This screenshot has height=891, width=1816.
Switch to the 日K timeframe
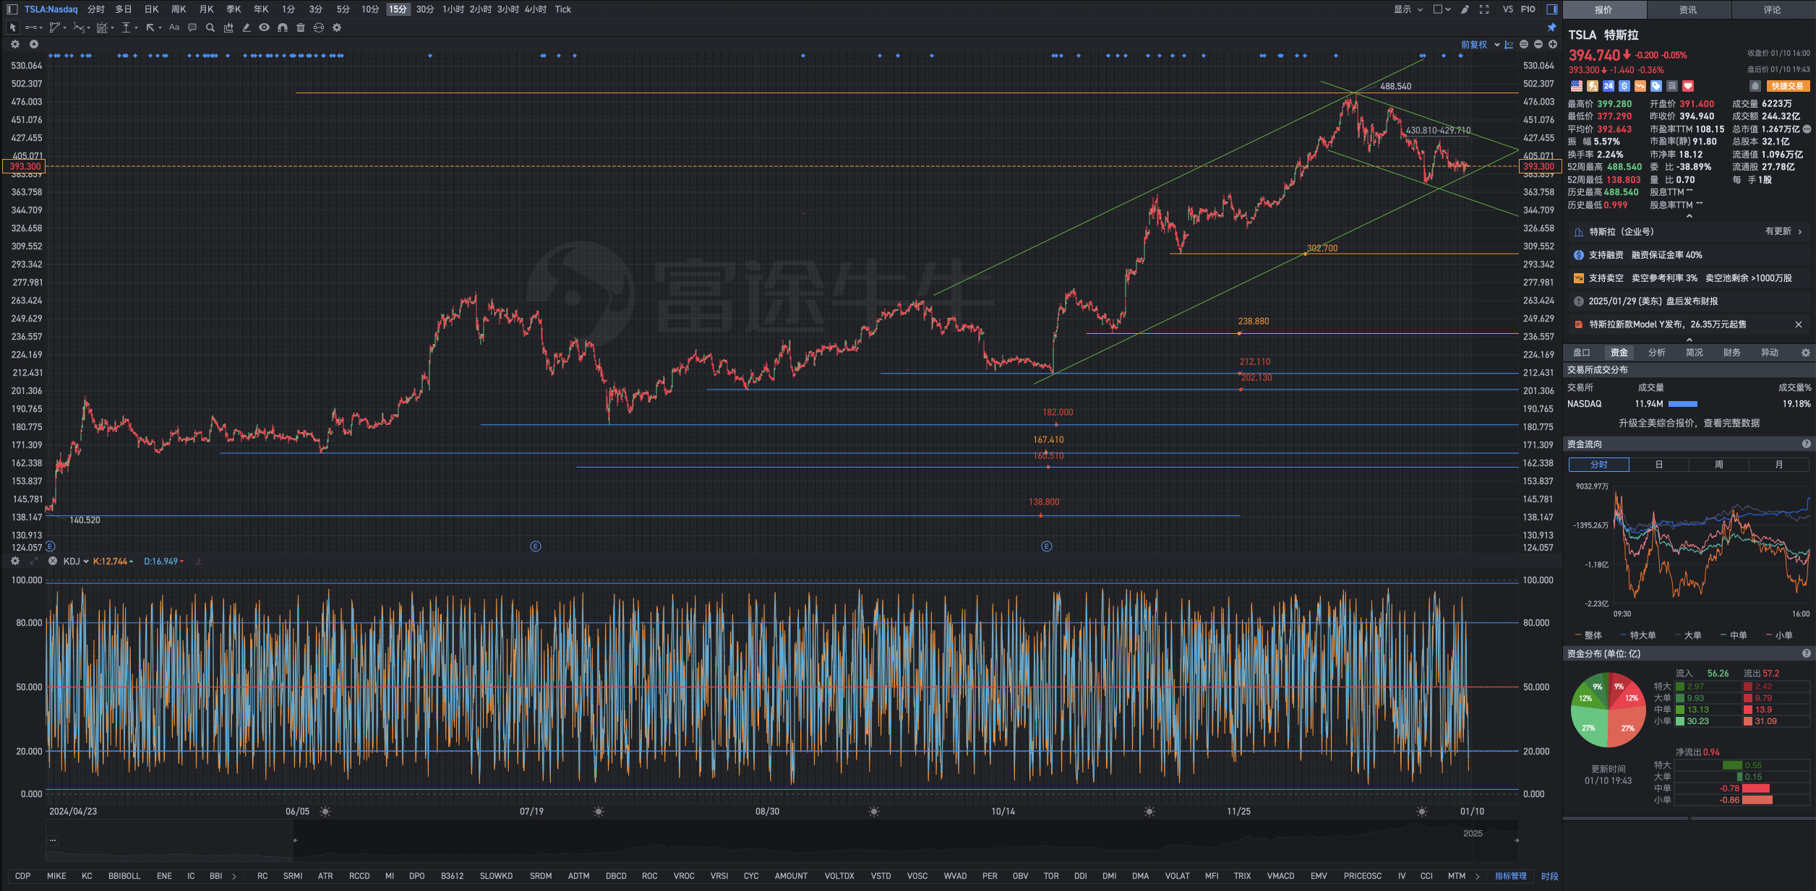pos(151,9)
